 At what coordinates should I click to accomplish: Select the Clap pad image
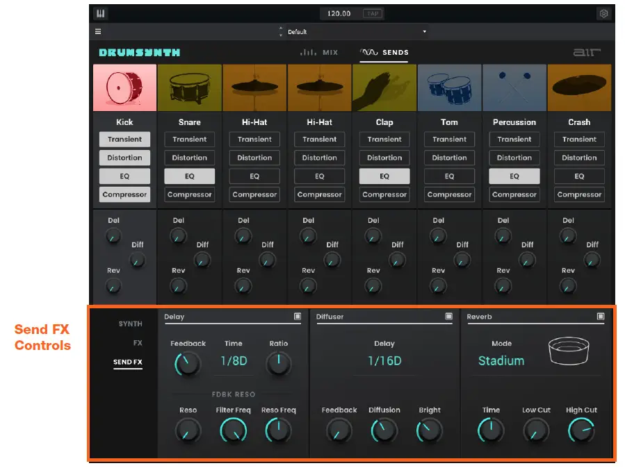pos(384,87)
